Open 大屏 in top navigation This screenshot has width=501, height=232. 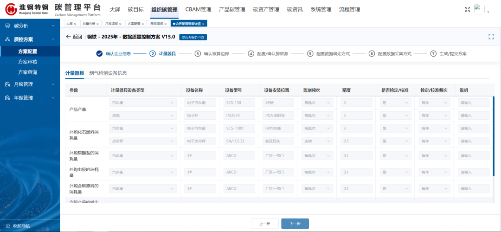pyautogui.click(x=115, y=10)
